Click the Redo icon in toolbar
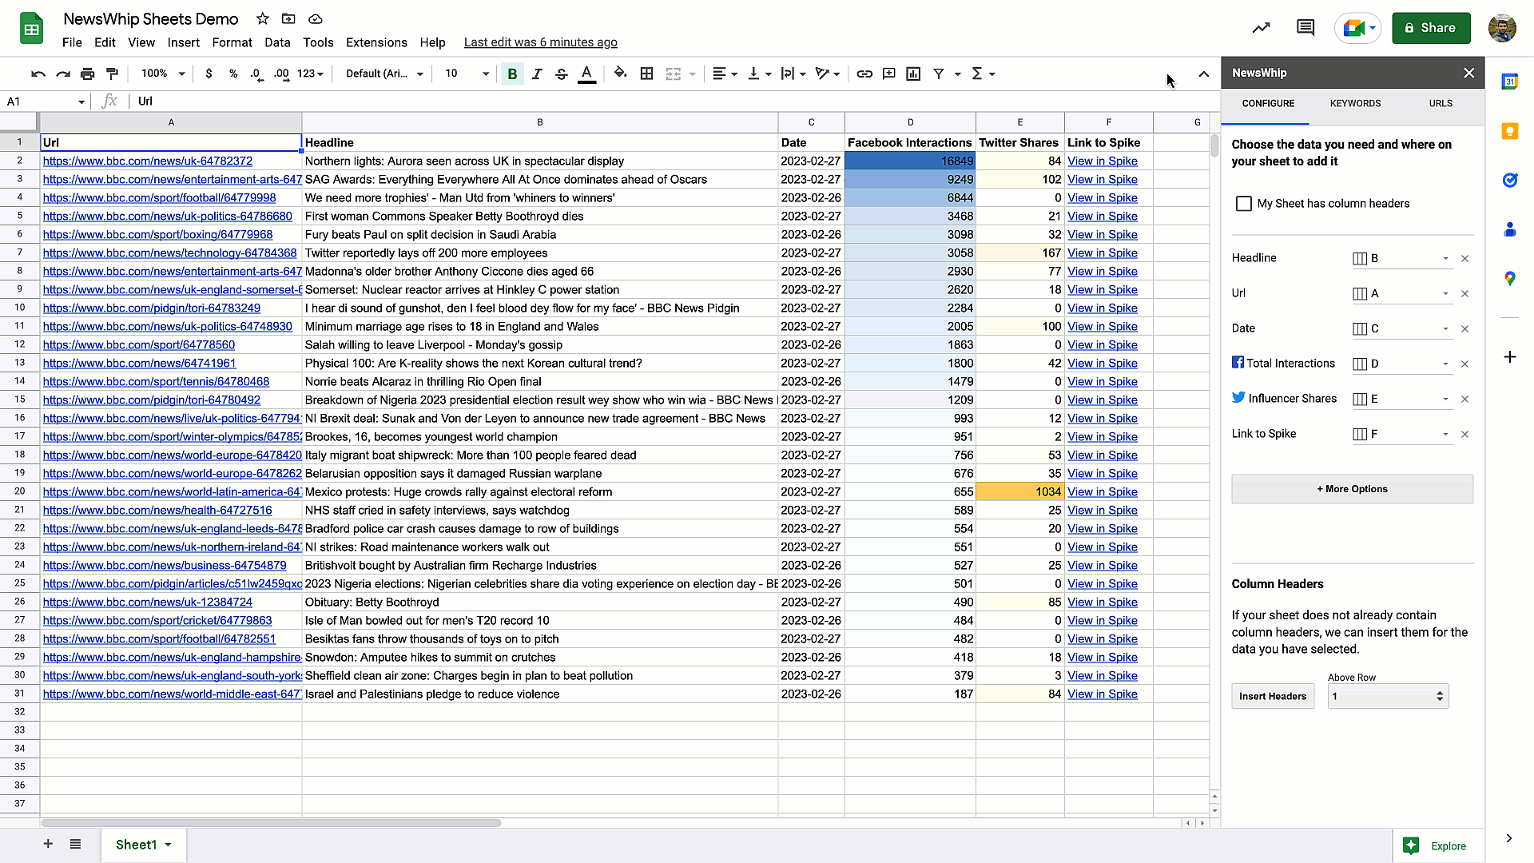The height and width of the screenshot is (863, 1534). (62, 74)
